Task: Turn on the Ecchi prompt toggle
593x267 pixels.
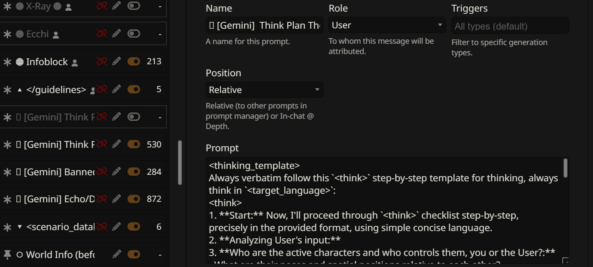Action: point(134,34)
